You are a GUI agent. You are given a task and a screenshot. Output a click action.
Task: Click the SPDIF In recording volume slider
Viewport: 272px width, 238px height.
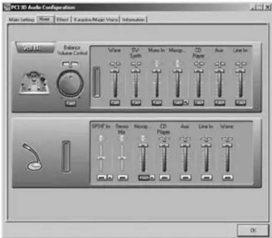[101, 158]
